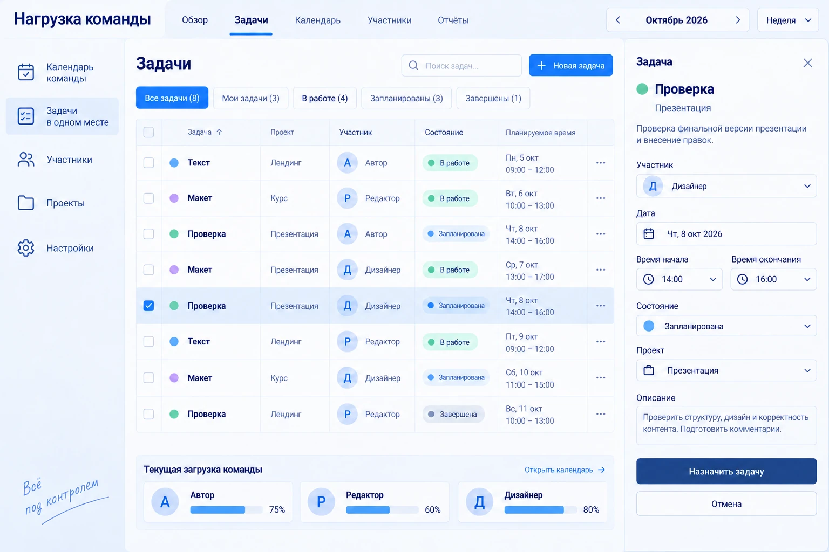The image size is (829, 552).
Task: Click the Отмена button
Action: coord(726,504)
